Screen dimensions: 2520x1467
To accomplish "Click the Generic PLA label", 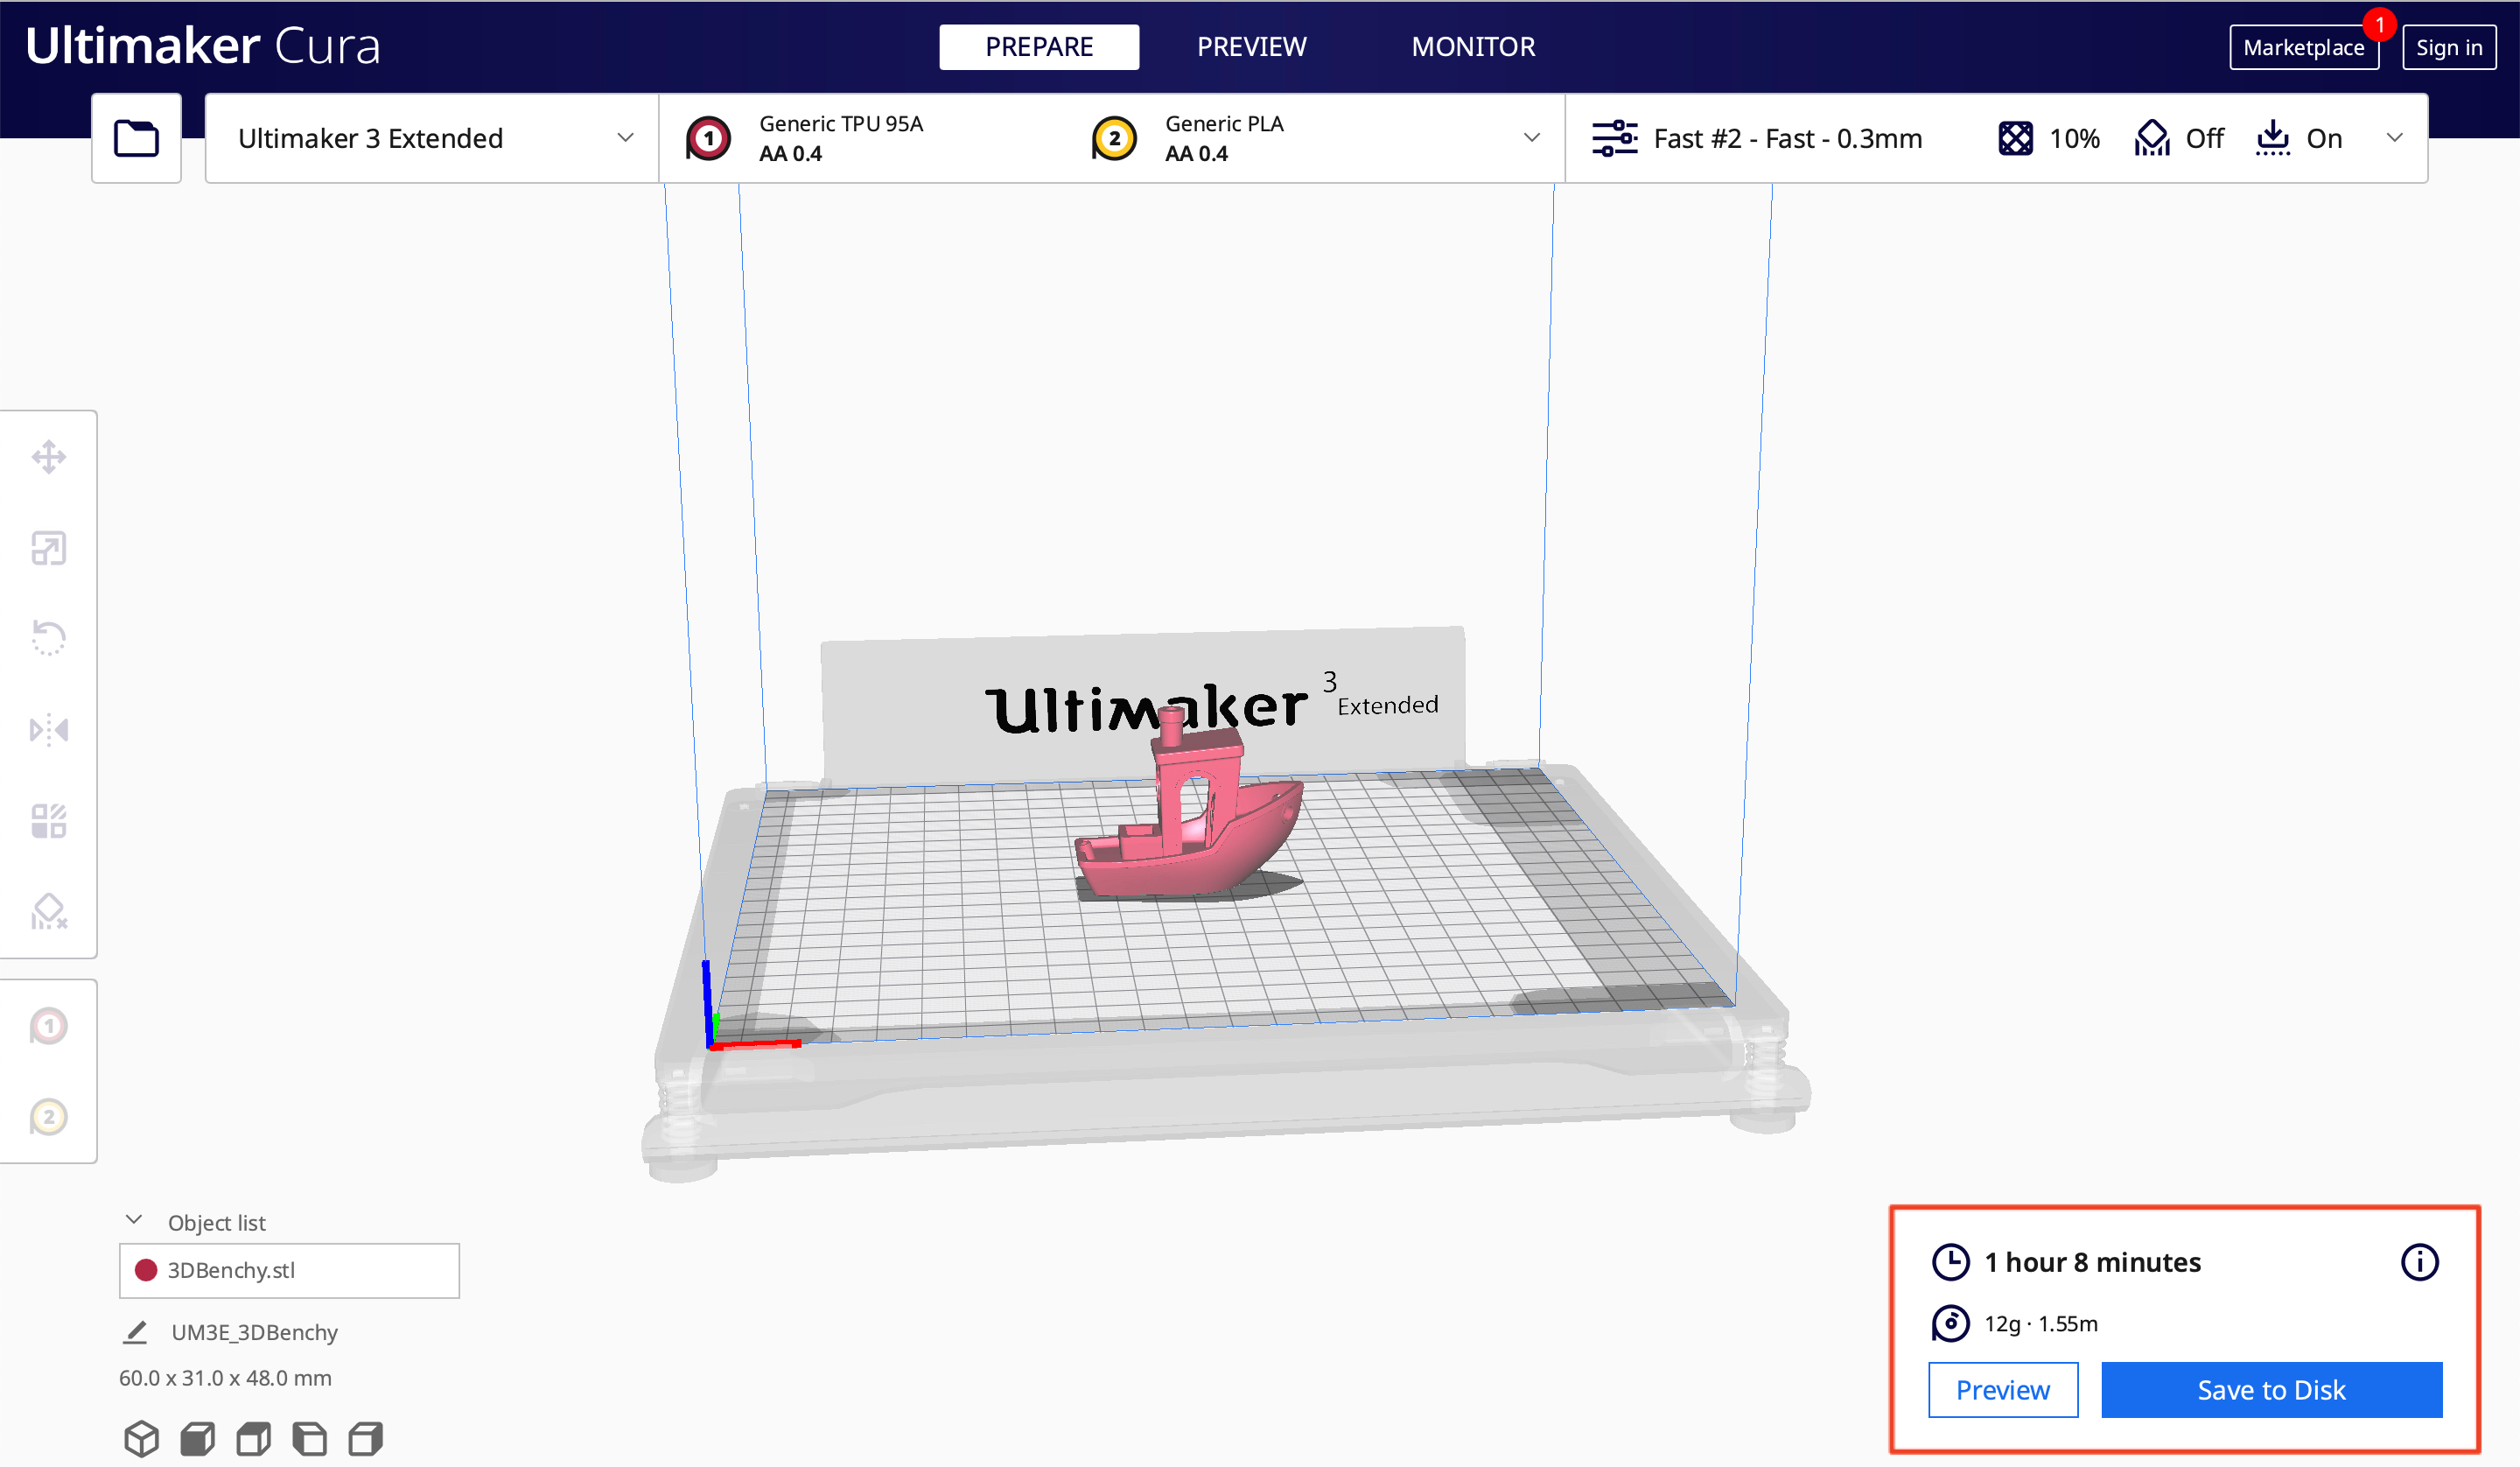I will click(x=1224, y=123).
